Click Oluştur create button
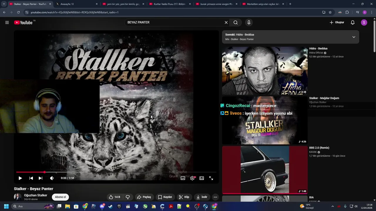 (337, 23)
